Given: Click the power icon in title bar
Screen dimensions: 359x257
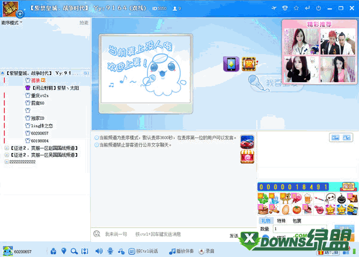Looking at the screenshot, I should pyautogui.click(x=319, y=8).
